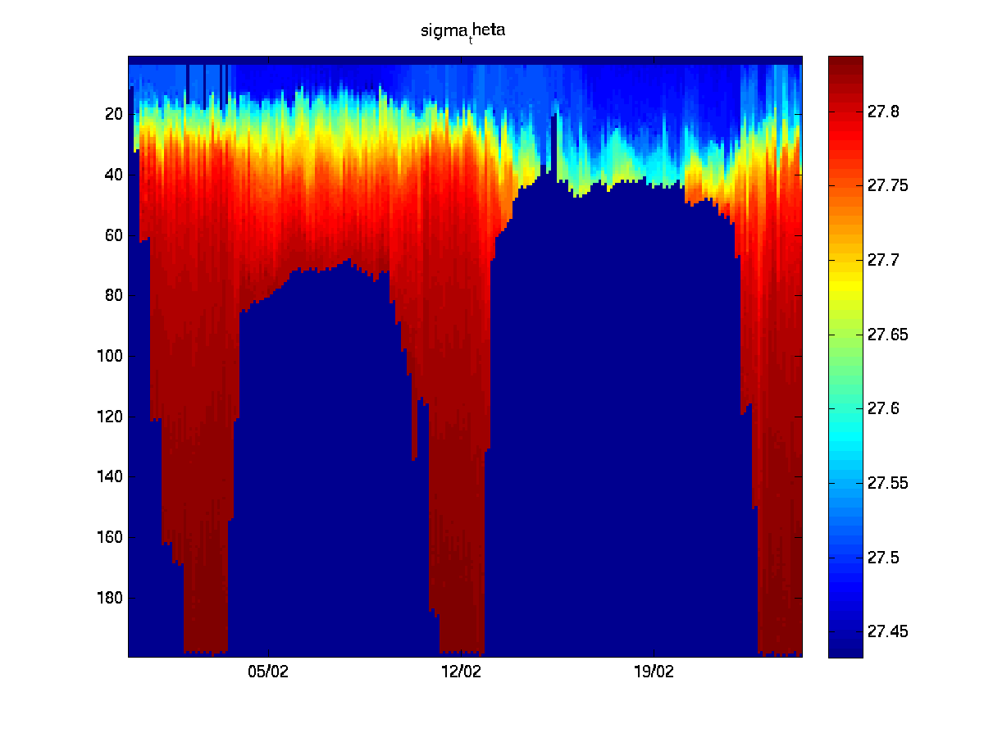Screen dimensions: 984x738
Task: Click the x-axis date label 12/02
Action: (461, 672)
